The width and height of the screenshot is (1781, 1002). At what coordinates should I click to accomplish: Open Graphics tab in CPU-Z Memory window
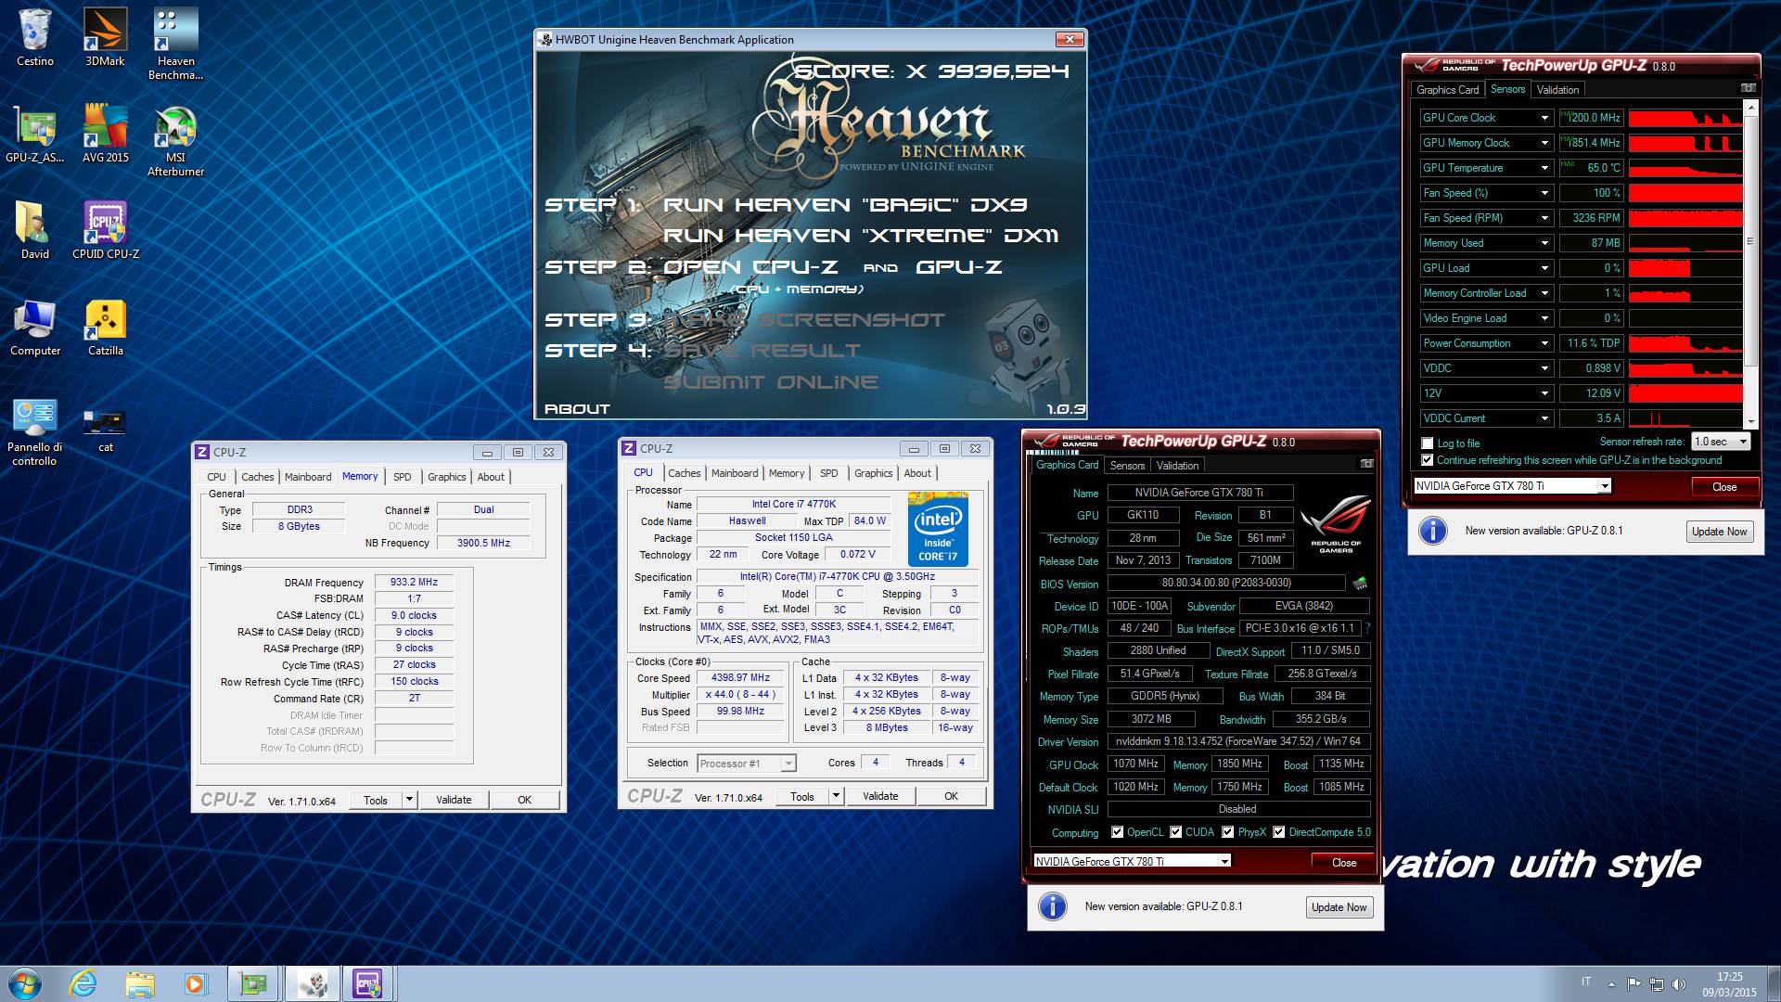pyautogui.click(x=446, y=477)
